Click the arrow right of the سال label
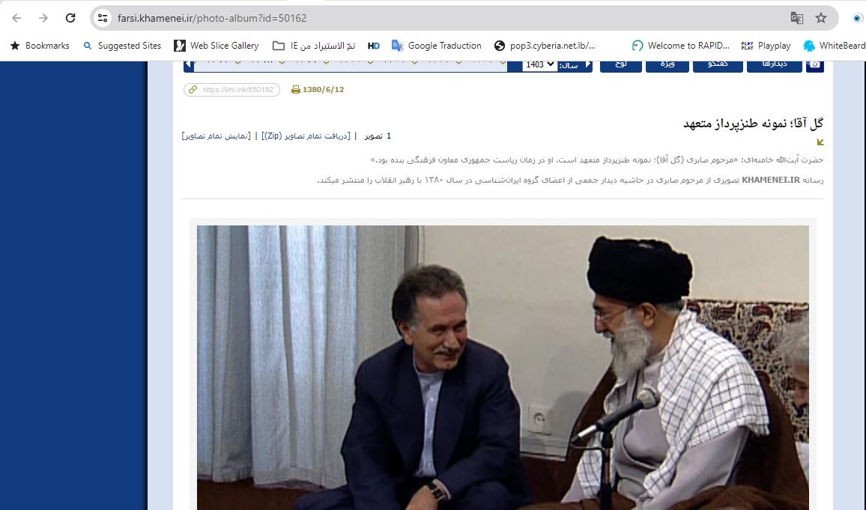The image size is (866, 510). click(587, 65)
